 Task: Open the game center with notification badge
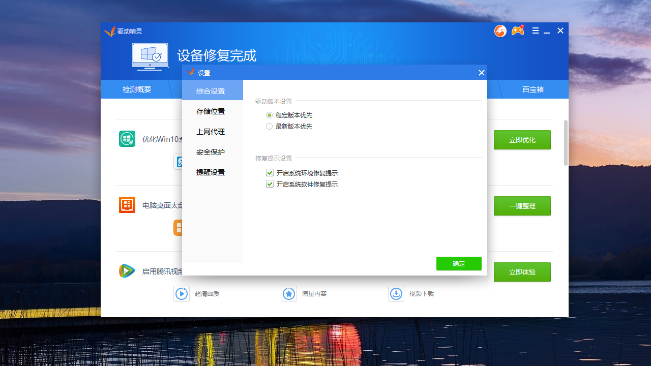pos(518,30)
